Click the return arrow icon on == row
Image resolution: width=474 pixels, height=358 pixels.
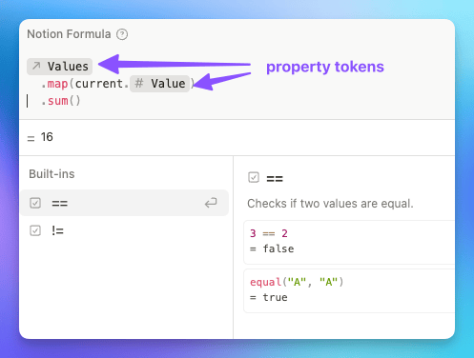[211, 203]
